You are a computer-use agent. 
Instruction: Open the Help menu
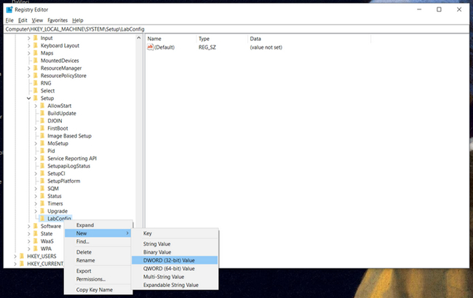tap(78, 20)
